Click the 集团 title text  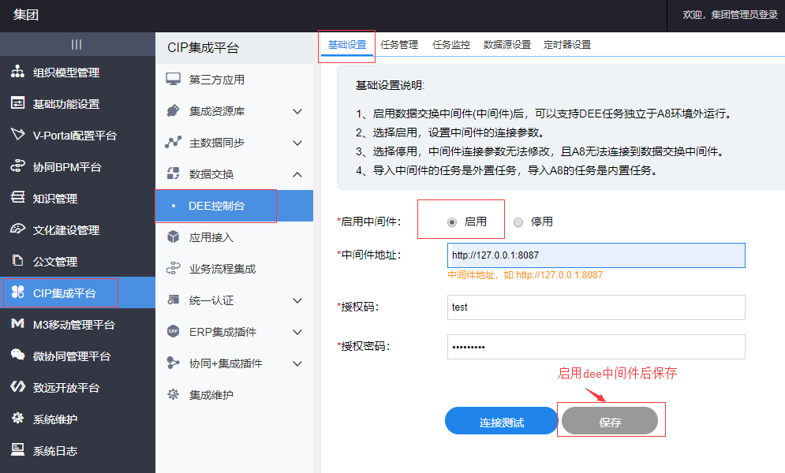pos(25,14)
